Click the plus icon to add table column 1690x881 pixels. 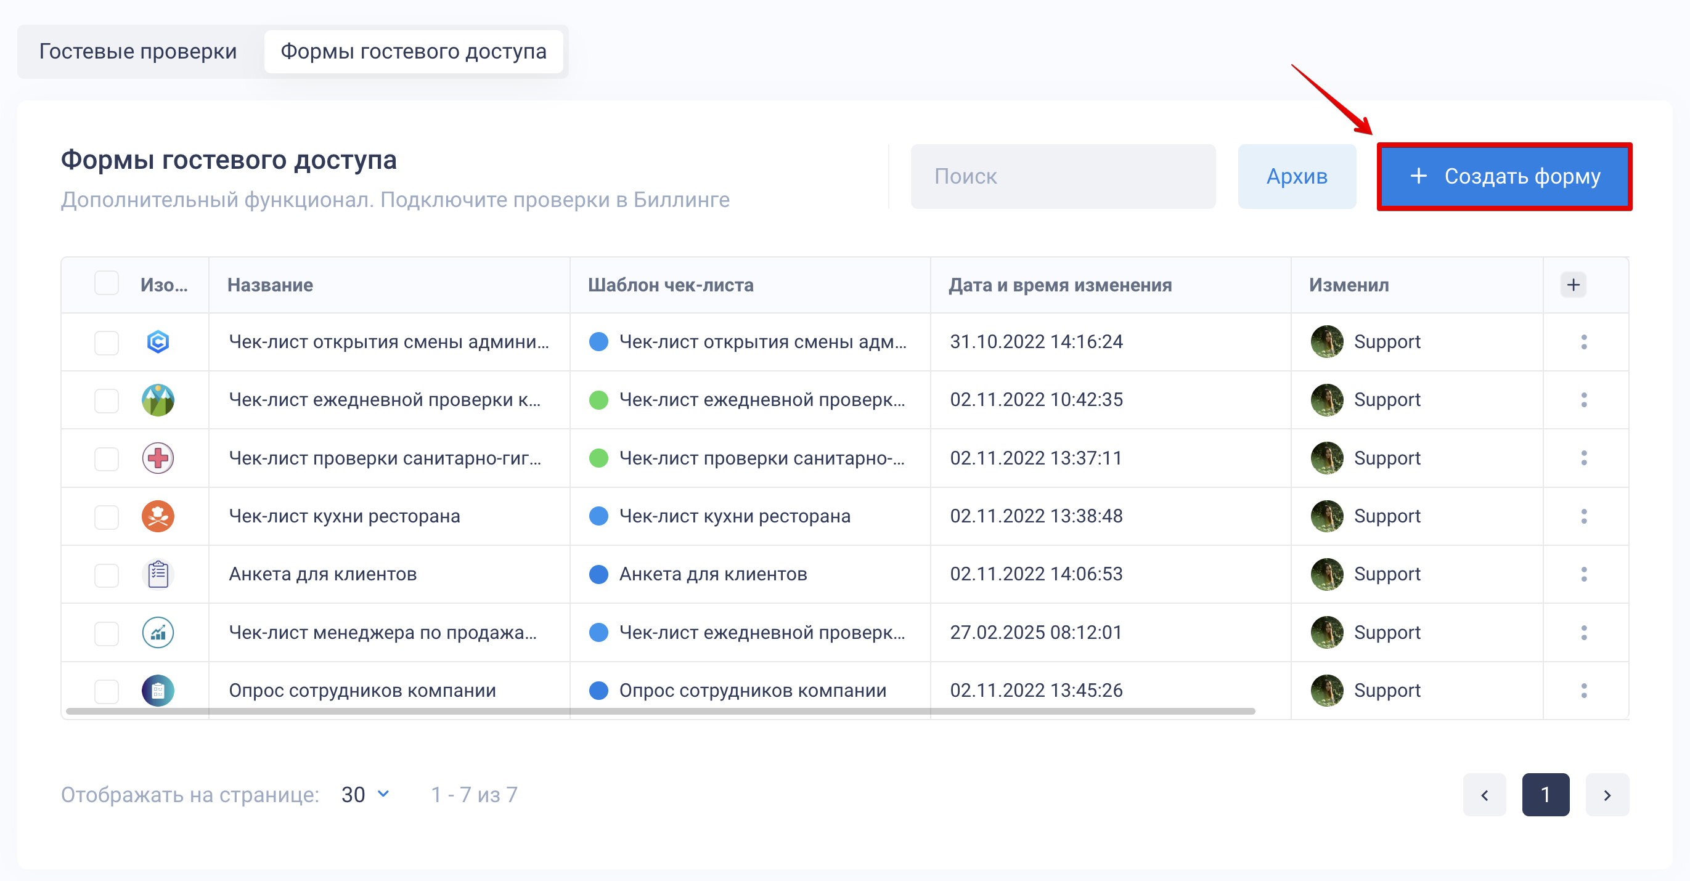(x=1572, y=285)
